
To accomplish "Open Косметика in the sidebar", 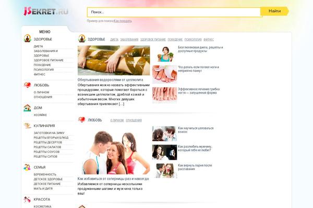I will click(42, 206).
